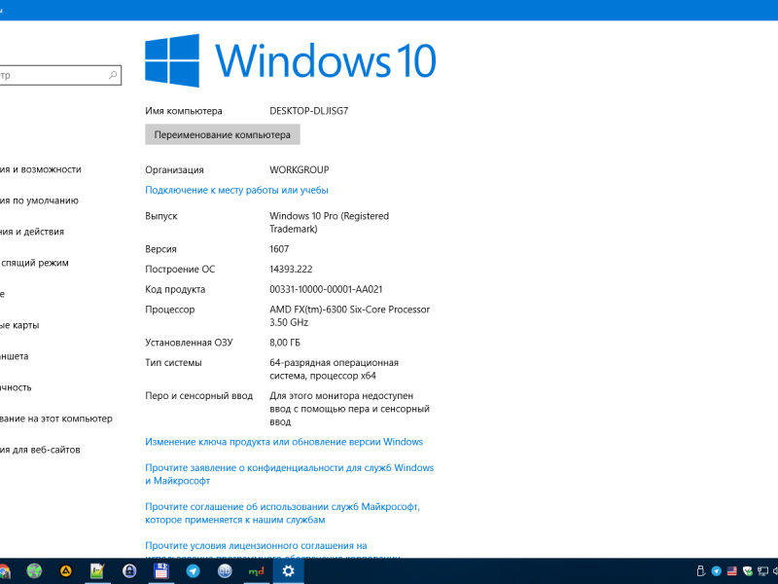
Task: Click the 'Выпуск' label
Action: [x=161, y=216]
